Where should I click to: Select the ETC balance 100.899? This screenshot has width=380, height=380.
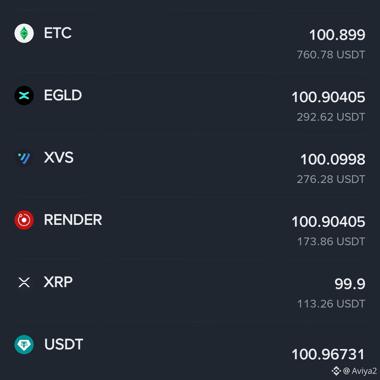[337, 35]
